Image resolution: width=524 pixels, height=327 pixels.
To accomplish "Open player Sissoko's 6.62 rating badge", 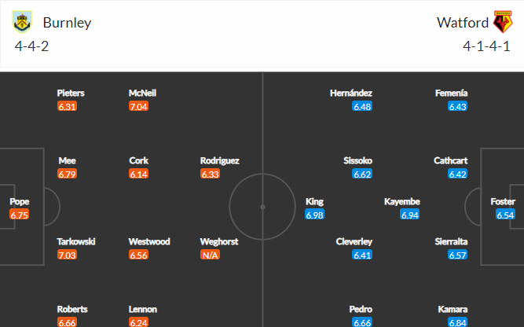I will 362,175.
